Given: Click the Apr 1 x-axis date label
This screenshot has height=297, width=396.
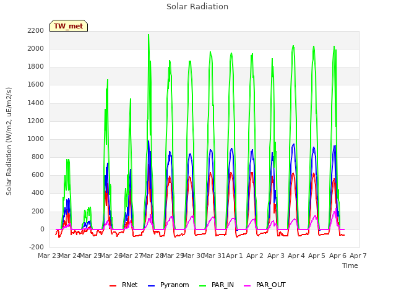Looking at the screenshot, I should pyautogui.click(x=234, y=256).
